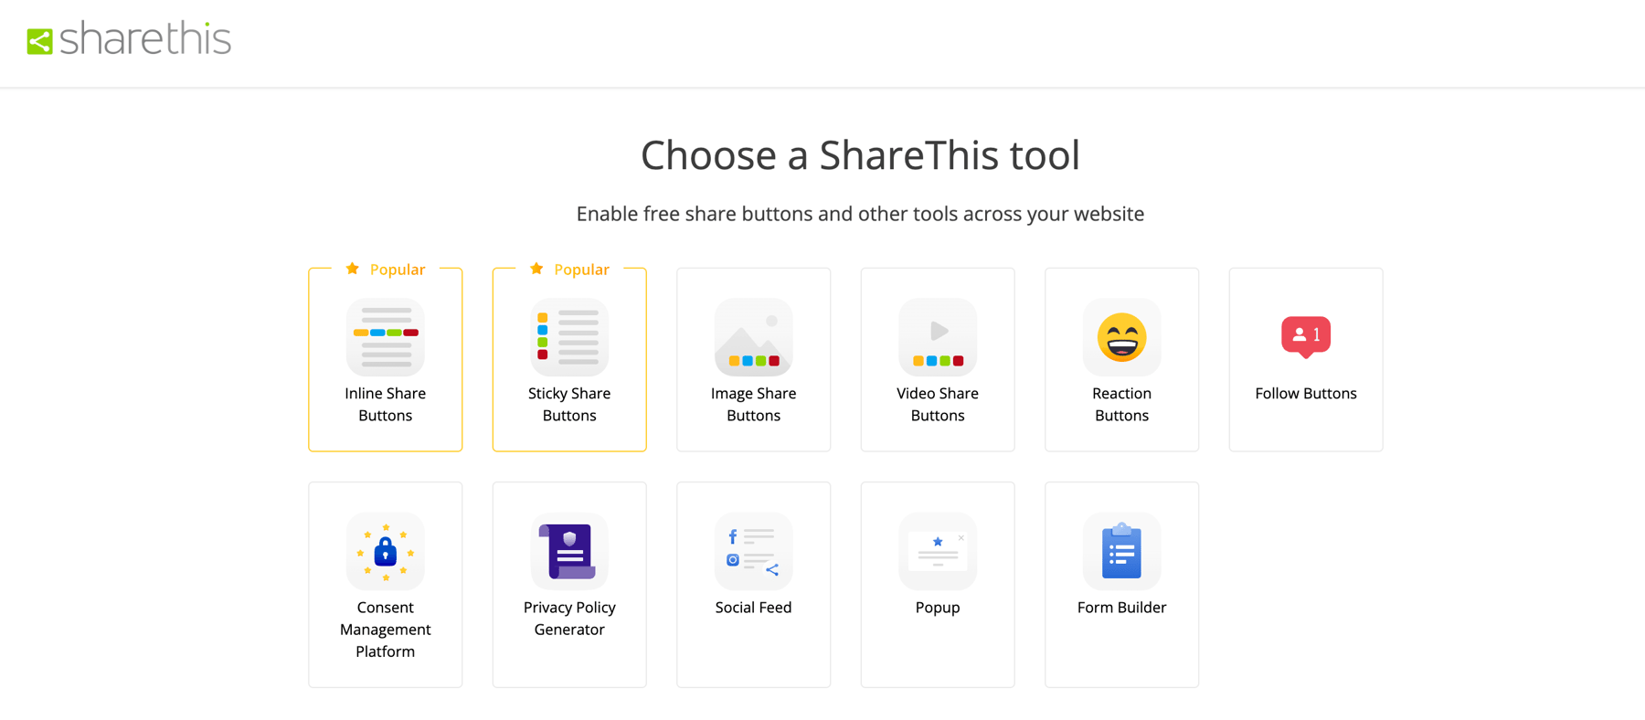
Task: Click the green ShareThis logo icon
Action: pos(38,40)
